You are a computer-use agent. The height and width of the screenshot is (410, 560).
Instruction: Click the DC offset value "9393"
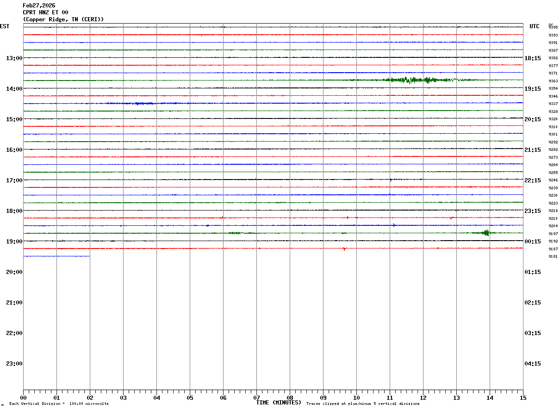[553, 35]
